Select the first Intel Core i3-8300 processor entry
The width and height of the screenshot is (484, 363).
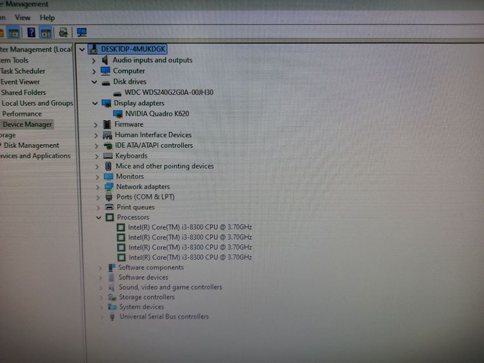(190, 227)
